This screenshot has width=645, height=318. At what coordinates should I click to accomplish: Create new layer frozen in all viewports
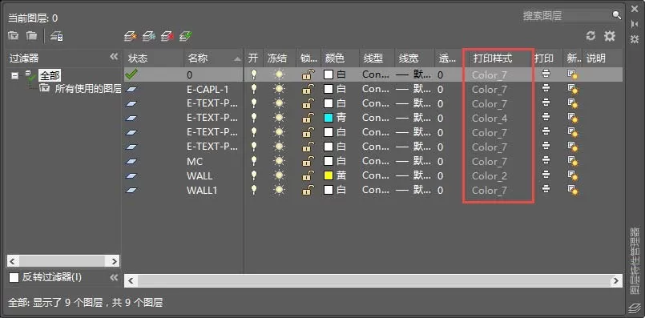tap(149, 36)
